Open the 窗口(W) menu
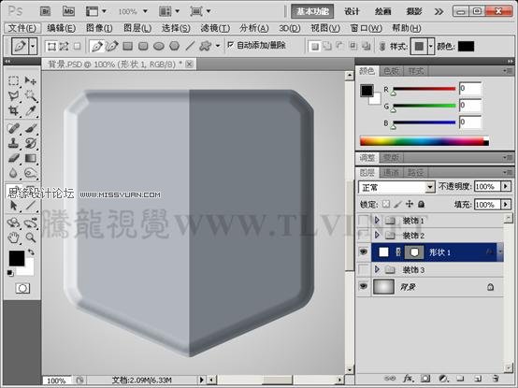The width and height of the screenshot is (518, 388). 366,28
